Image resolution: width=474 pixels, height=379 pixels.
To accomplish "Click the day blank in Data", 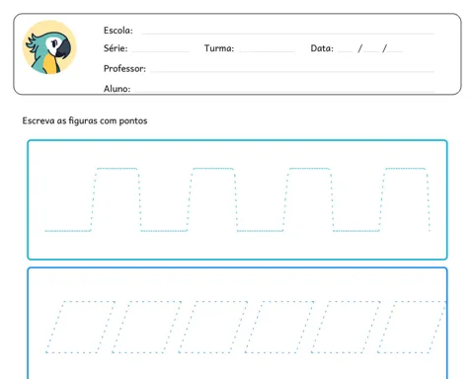I will [x=346, y=50].
